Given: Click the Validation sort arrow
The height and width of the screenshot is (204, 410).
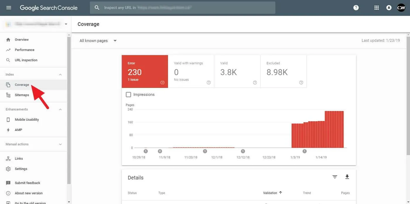Looking at the screenshot, I should [281, 193].
